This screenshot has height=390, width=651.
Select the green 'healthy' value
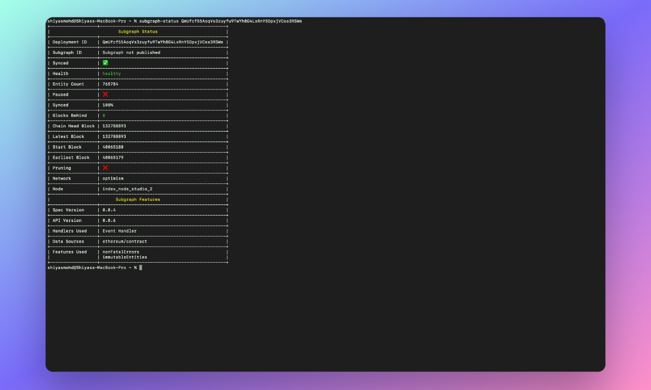tap(111, 73)
